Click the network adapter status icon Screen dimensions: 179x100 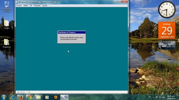click(29, 92)
